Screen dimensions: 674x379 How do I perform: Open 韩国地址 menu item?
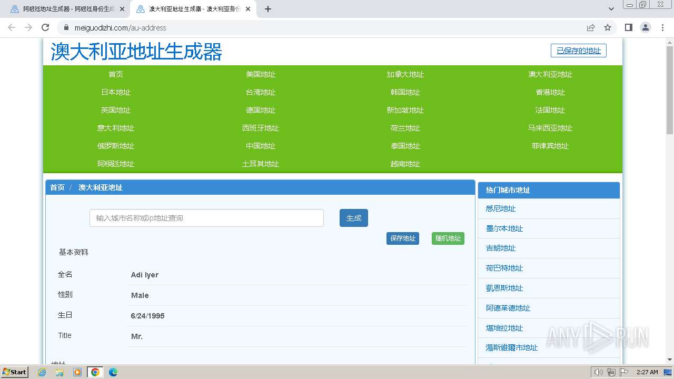[x=405, y=92]
